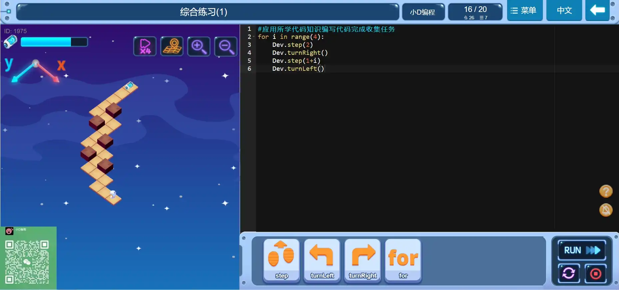Click the 小D编程 button
Image resolution: width=619 pixels, height=290 pixels.
[423, 12]
